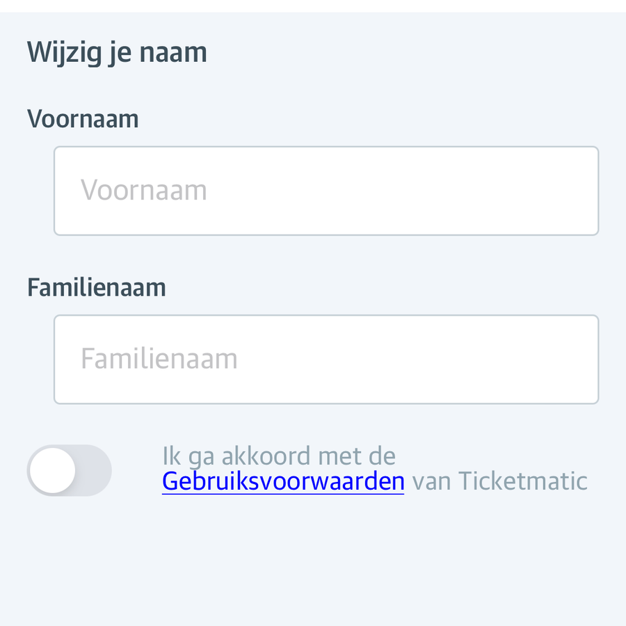
Task: Select the field beneath the Voornaam label
Action: 326,191
